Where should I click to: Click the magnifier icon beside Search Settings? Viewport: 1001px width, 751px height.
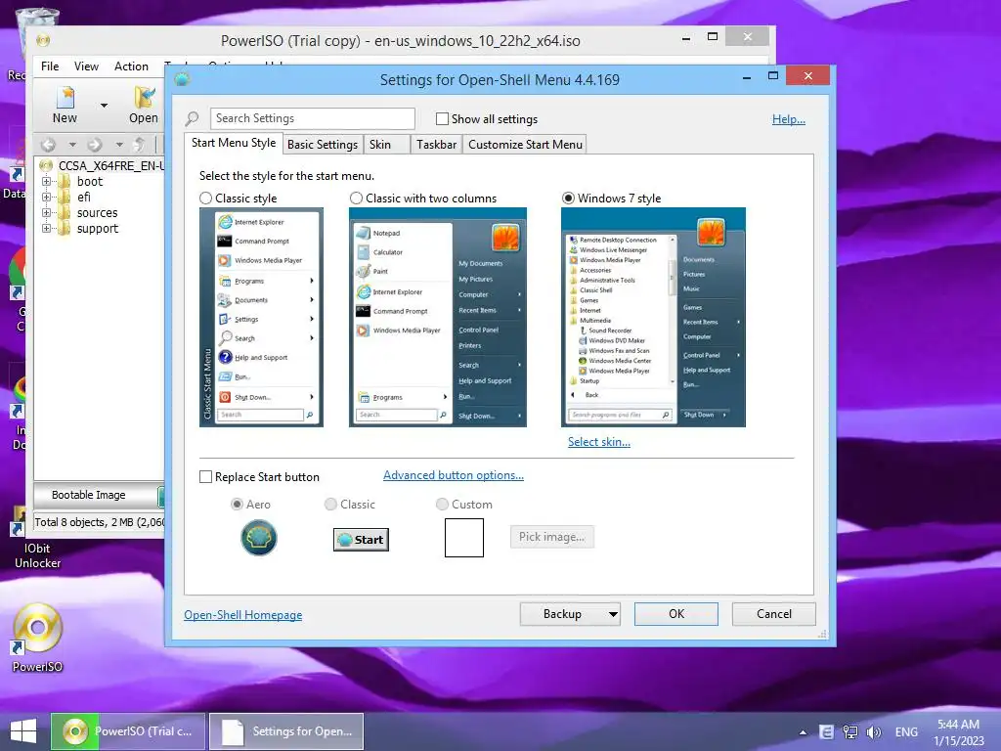pyautogui.click(x=192, y=118)
